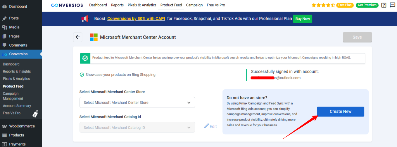Open the help question mark icon
Image resolution: width=397 pixels, height=147 pixels.
[384, 5]
